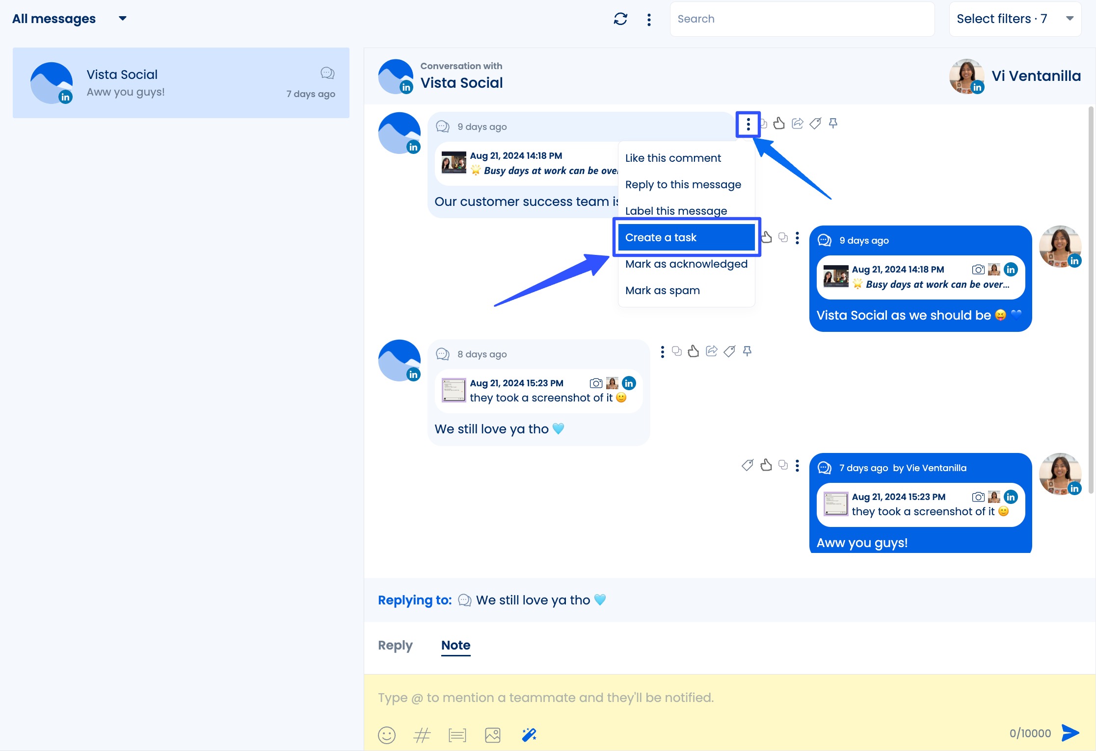Viewport: 1096px width, 751px height.
Task: Insert a hashtag using the hashtag icon
Action: click(422, 735)
